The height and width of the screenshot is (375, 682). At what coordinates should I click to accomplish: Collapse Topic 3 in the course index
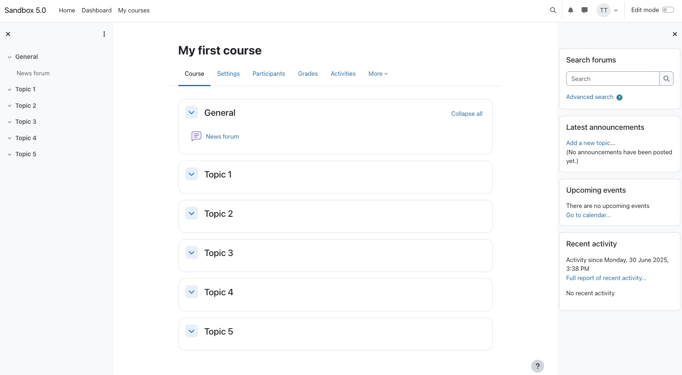click(x=9, y=121)
